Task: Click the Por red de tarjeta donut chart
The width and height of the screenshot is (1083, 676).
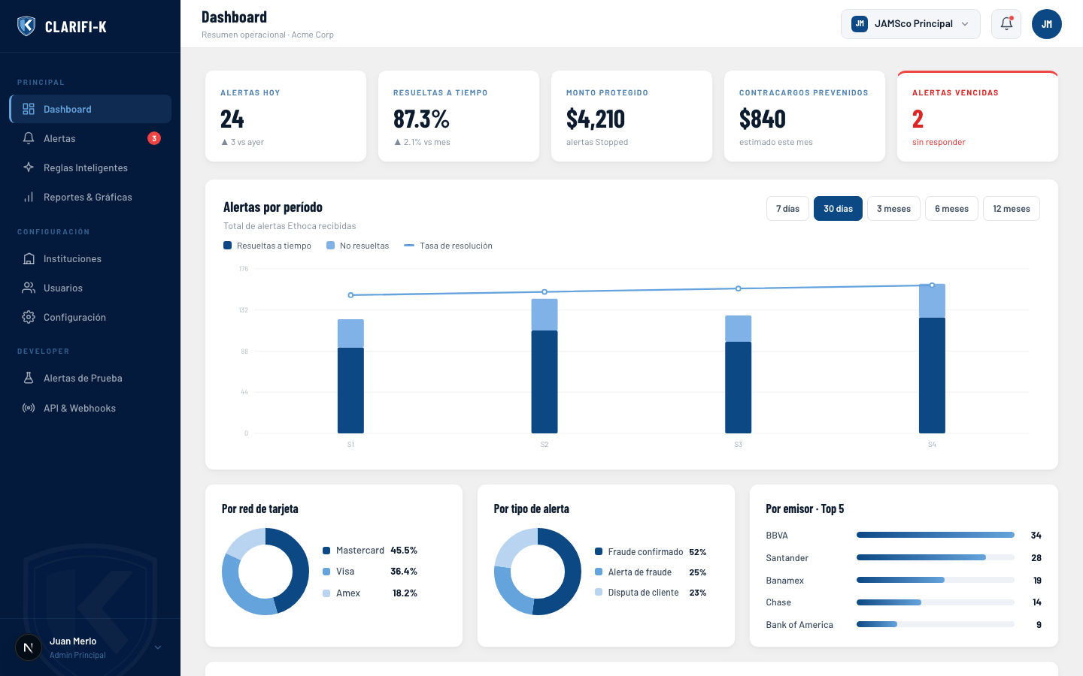Action: tap(265, 572)
